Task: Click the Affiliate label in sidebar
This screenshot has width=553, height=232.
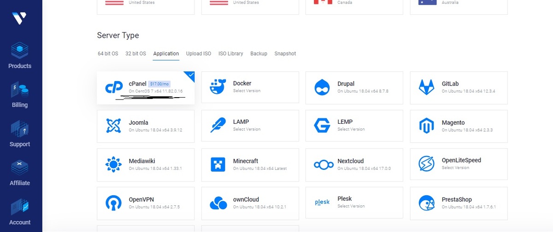Action: click(x=20, y=183)
